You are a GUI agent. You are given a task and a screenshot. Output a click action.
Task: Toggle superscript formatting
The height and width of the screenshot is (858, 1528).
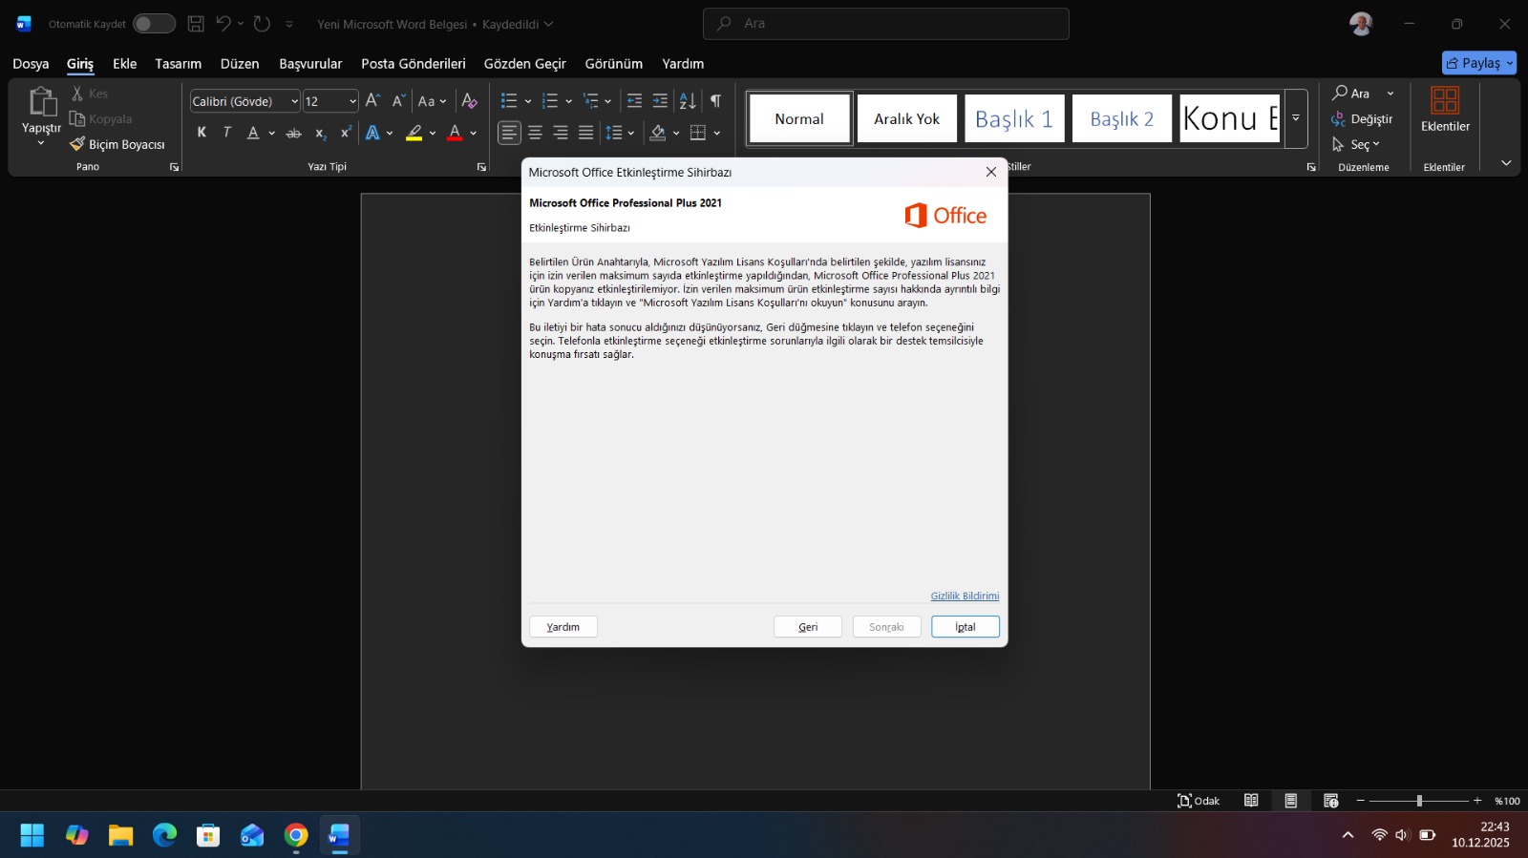[346, 133]
